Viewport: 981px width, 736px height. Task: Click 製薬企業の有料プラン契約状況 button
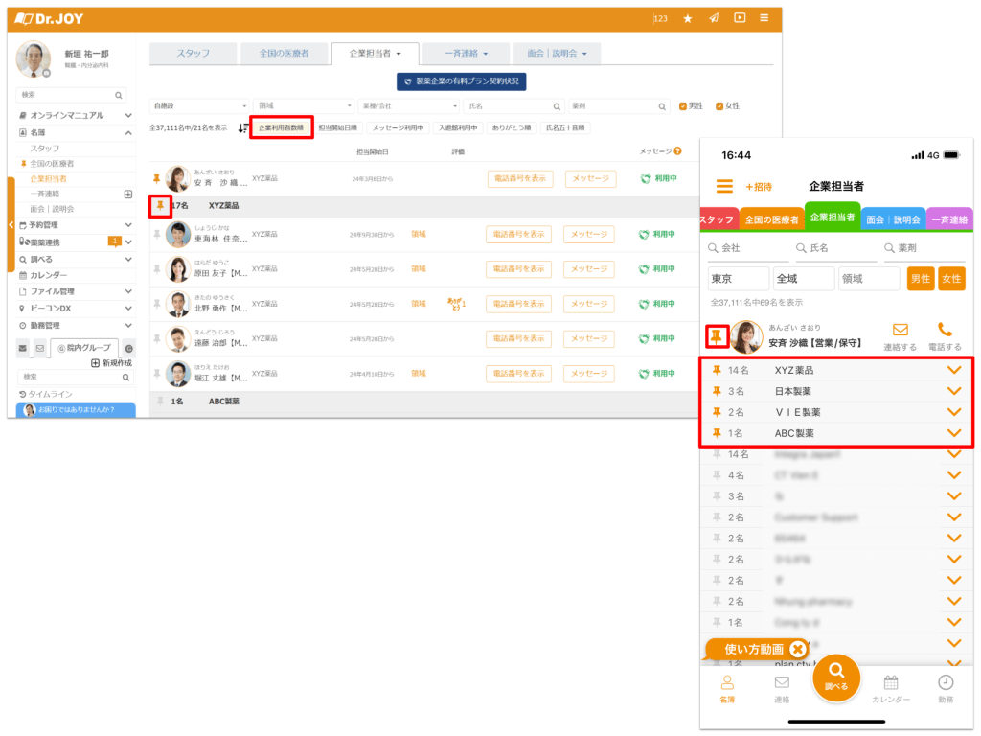[x=461, y=81]
